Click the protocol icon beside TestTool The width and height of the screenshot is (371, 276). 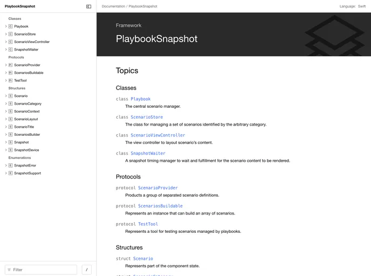[x=10, y=80]
